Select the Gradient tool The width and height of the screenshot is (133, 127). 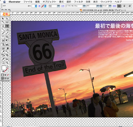7,48
